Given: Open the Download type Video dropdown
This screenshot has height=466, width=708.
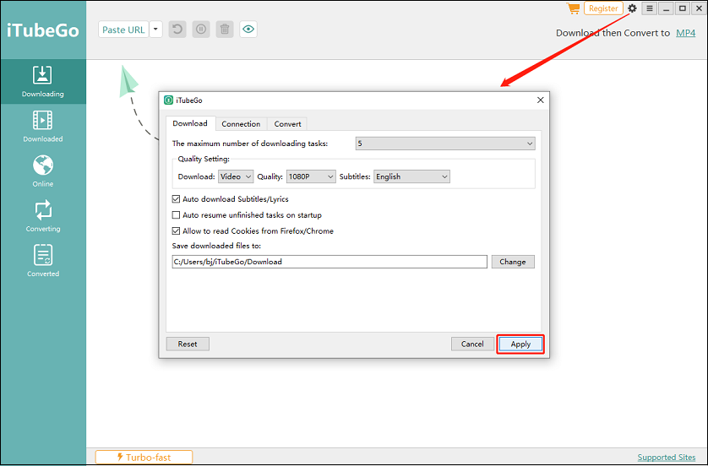Looking at the screenshot, I should pyautogui.click(x=236, y=176).
